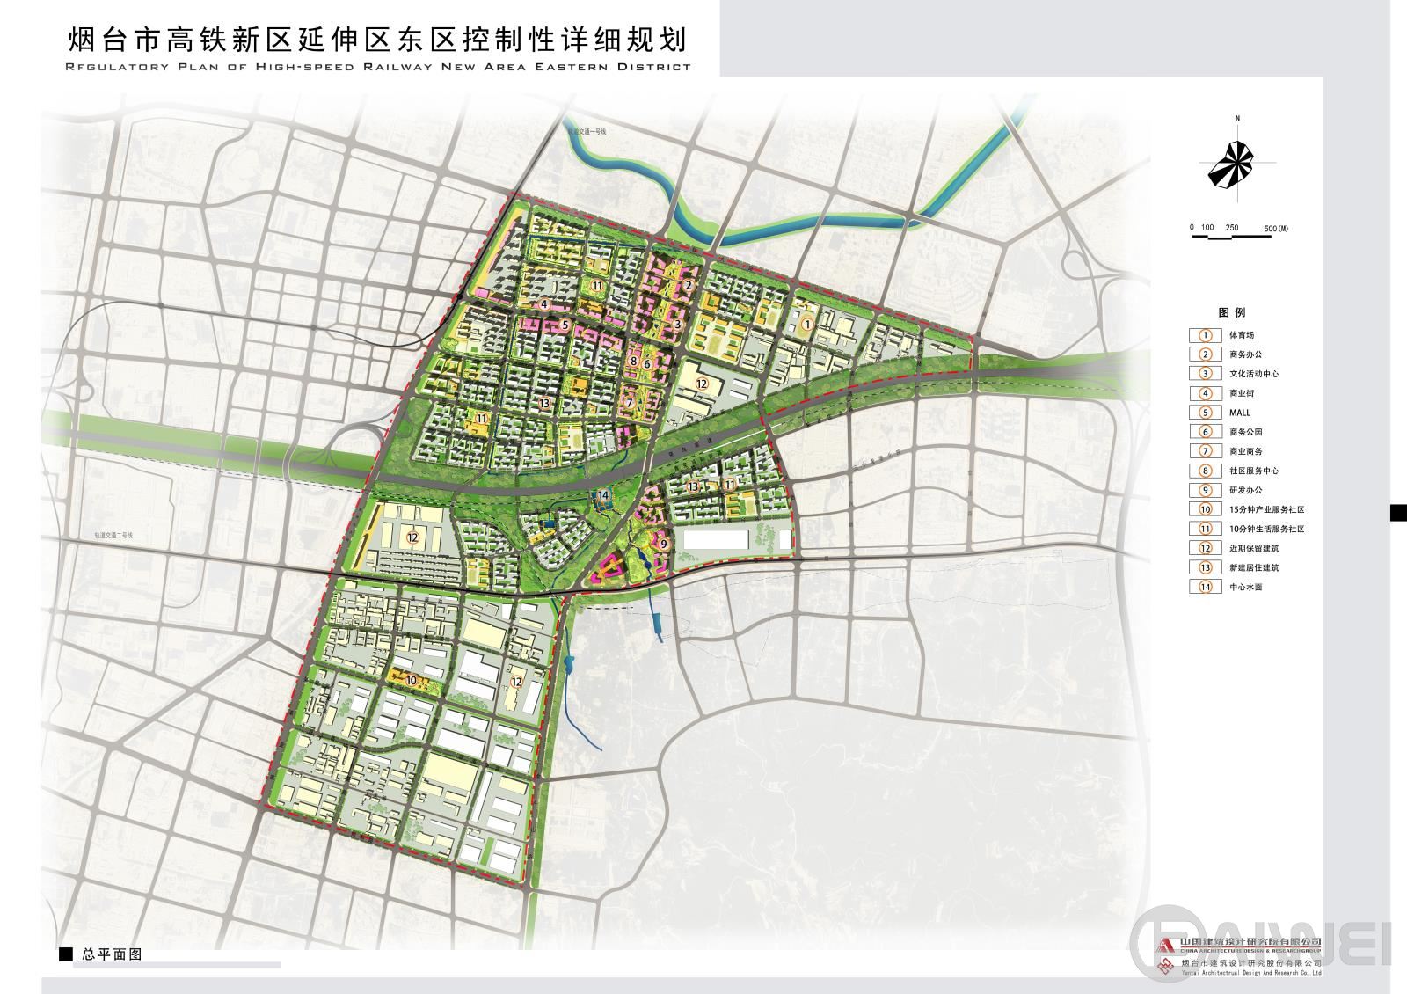
Task: Click the 图例 legend heading
Action: coord(1231,312)
